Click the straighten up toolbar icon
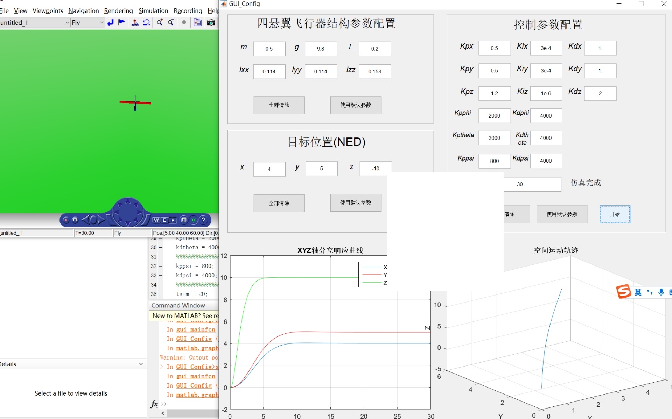The width and height of the screenshot is (672, 419). pyautogui.click(x=135, y=22)
